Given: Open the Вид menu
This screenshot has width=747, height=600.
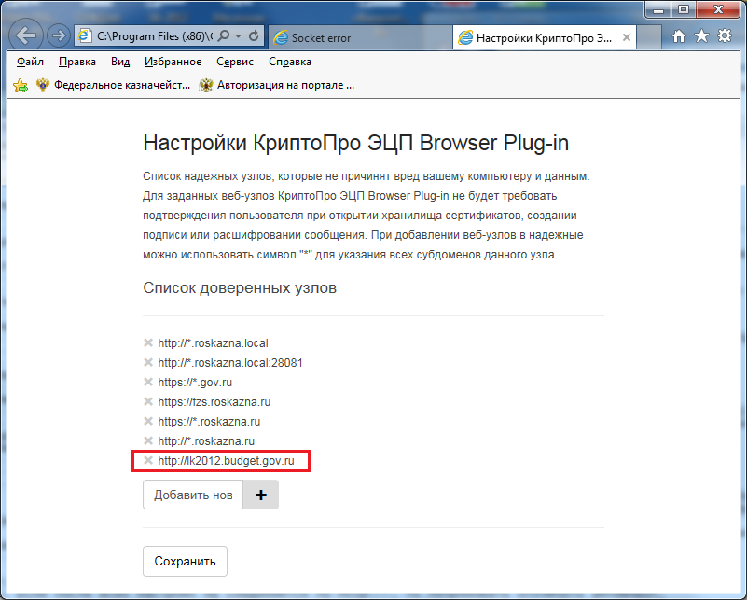Looking at the screenshot, I should point(120,62).
